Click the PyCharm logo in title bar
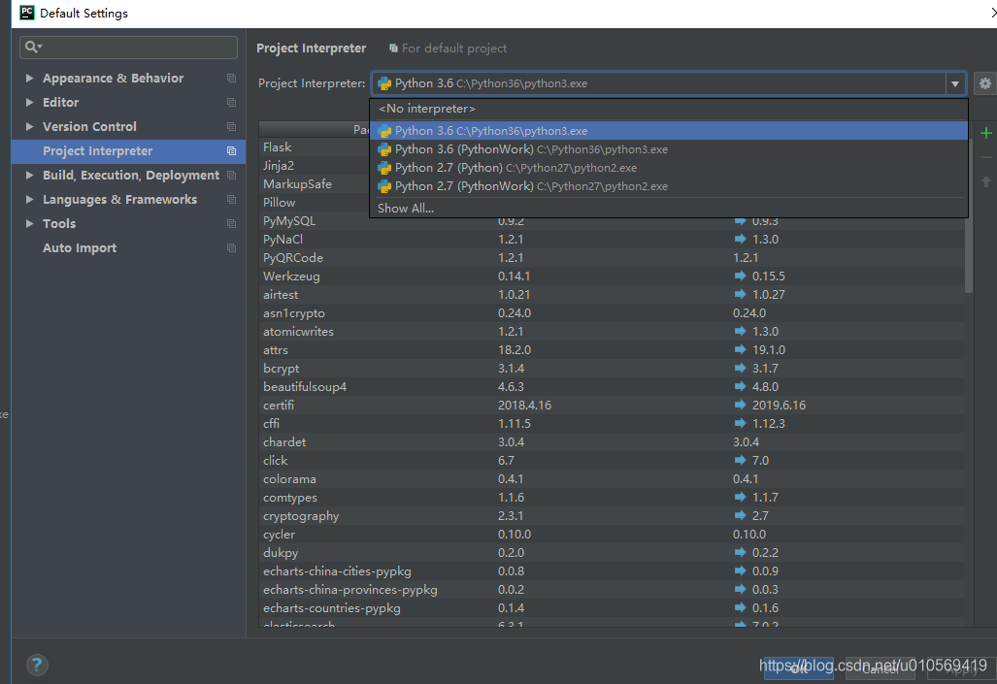 point(27,13)
